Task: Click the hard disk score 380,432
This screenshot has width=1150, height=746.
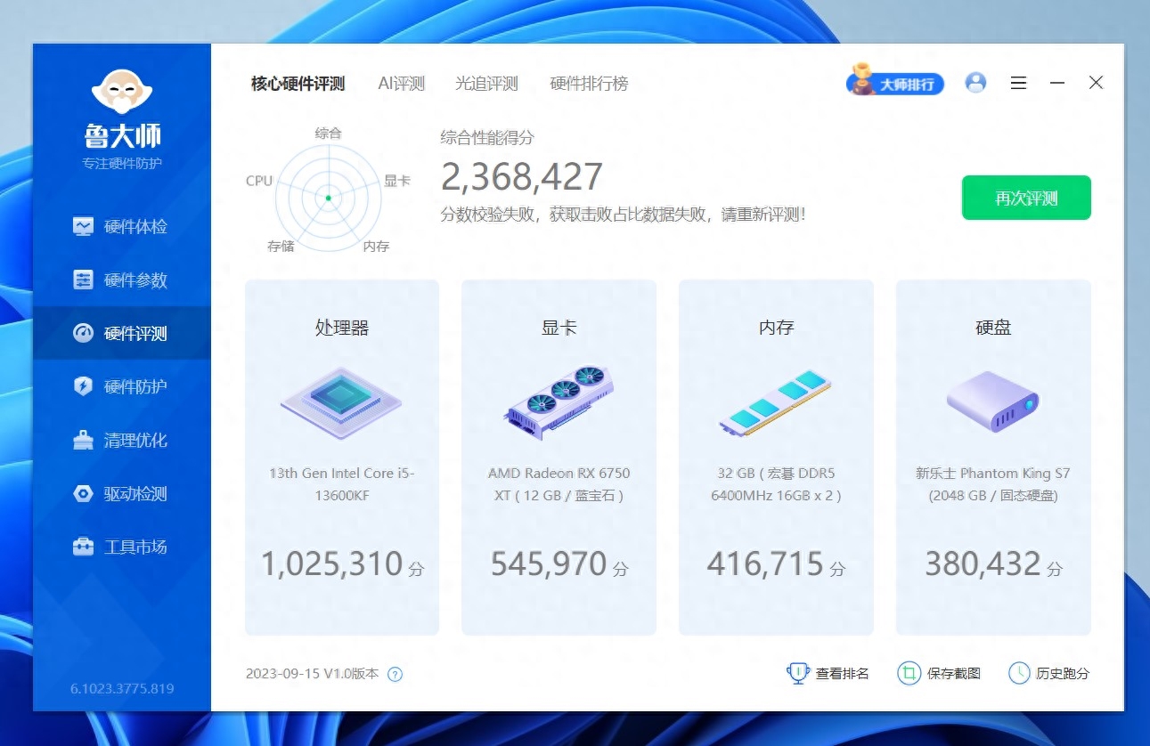Action: (983, 564)
